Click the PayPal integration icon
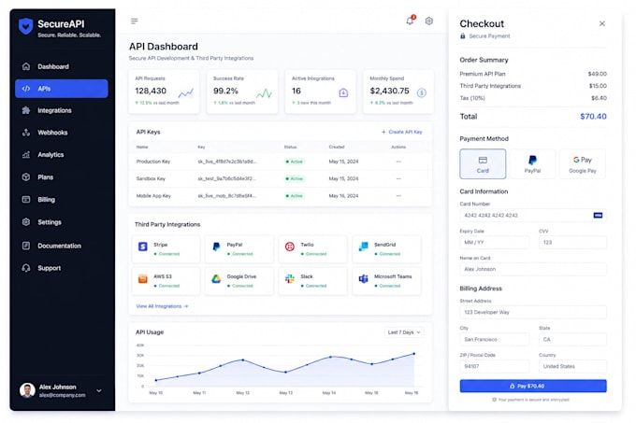Image resolution: width=636 pixels, height=423 pixels. (216, 247)
